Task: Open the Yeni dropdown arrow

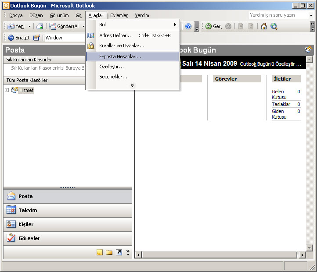Action: (29, 26)
